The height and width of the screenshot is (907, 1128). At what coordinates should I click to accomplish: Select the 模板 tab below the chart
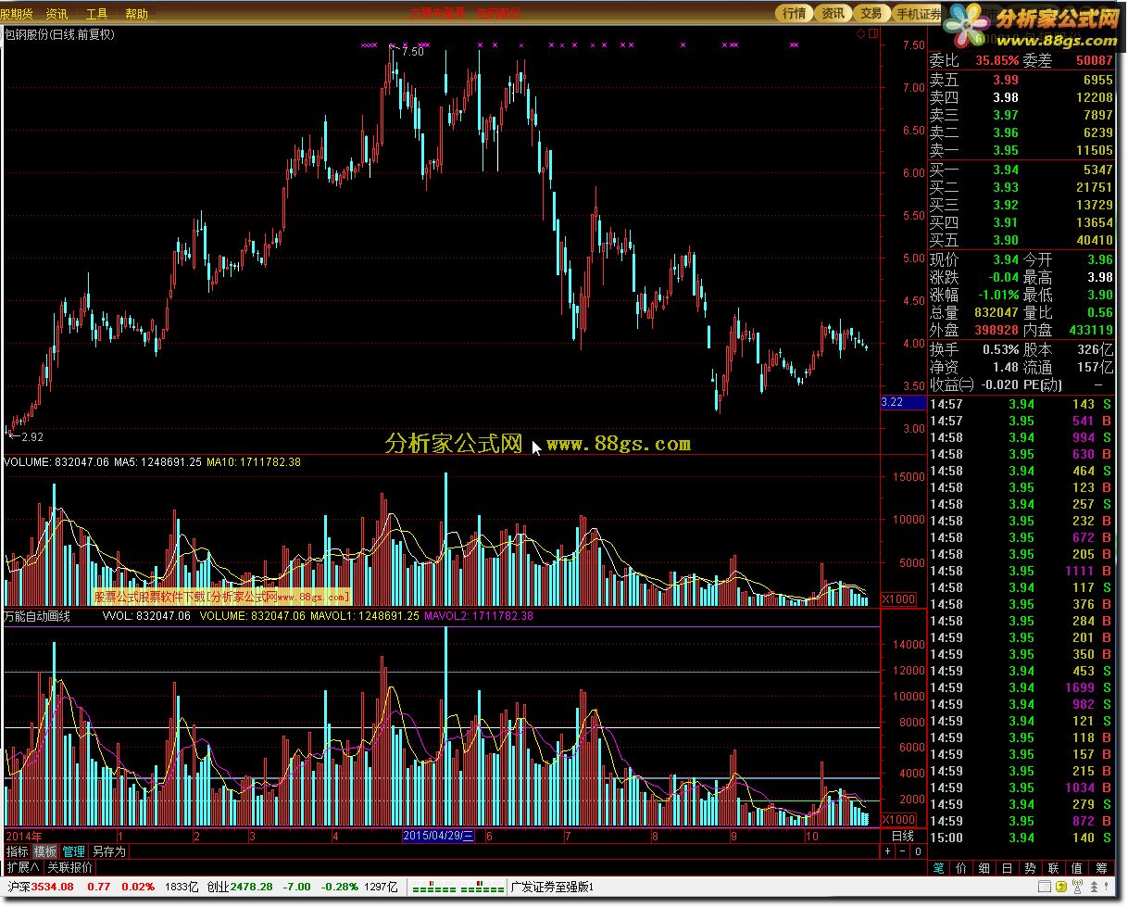(x=45, y=851)
